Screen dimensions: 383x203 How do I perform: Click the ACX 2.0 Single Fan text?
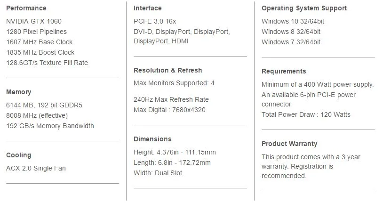tap(36, 168)
